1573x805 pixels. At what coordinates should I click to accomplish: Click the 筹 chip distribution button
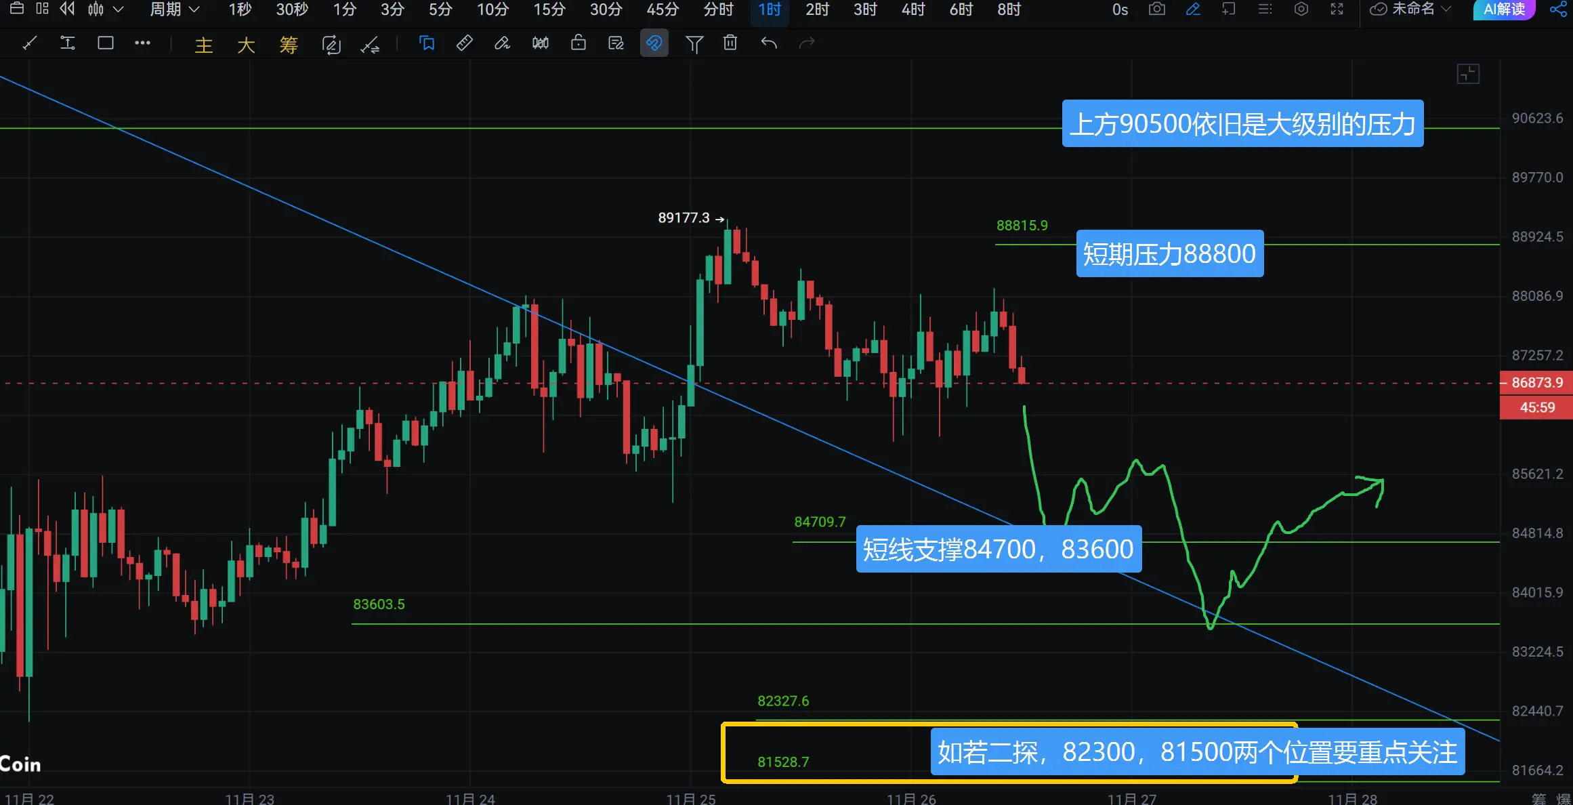289,45
